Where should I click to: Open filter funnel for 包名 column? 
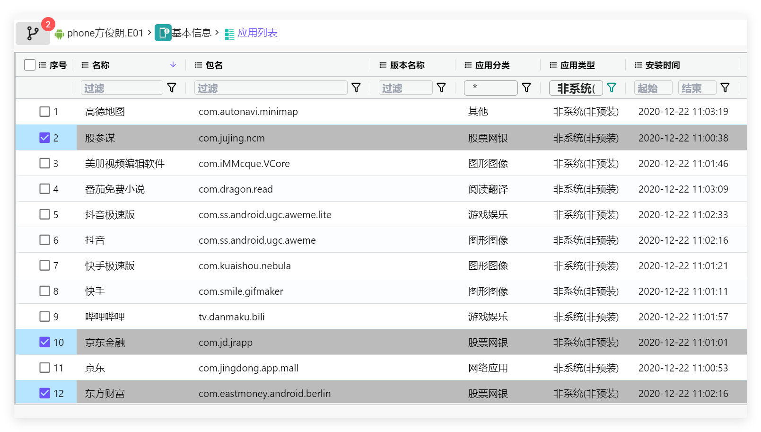click(356, 88)
